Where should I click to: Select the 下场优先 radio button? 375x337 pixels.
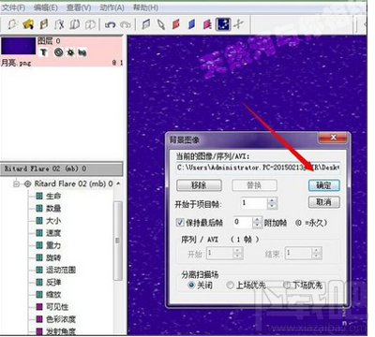287,285
